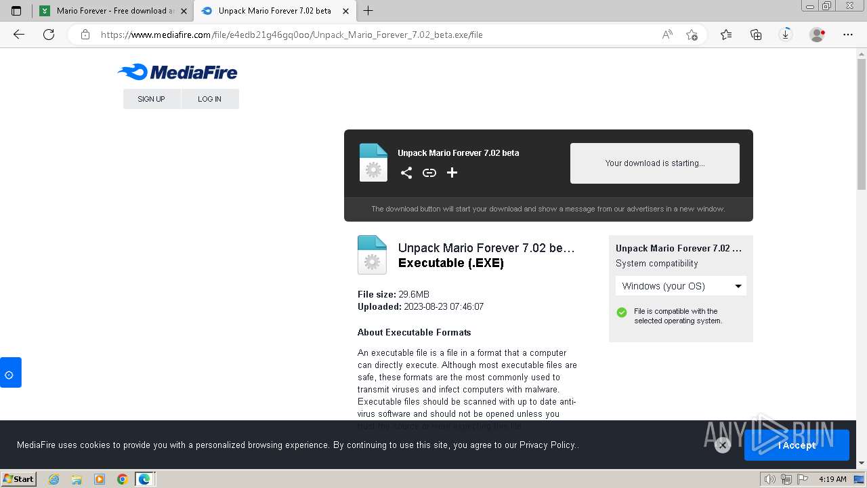
Task: Click the LOG IN button
Action: (x=209, y=99)
